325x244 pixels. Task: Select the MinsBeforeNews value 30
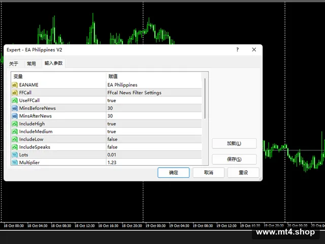click(110, 108)
